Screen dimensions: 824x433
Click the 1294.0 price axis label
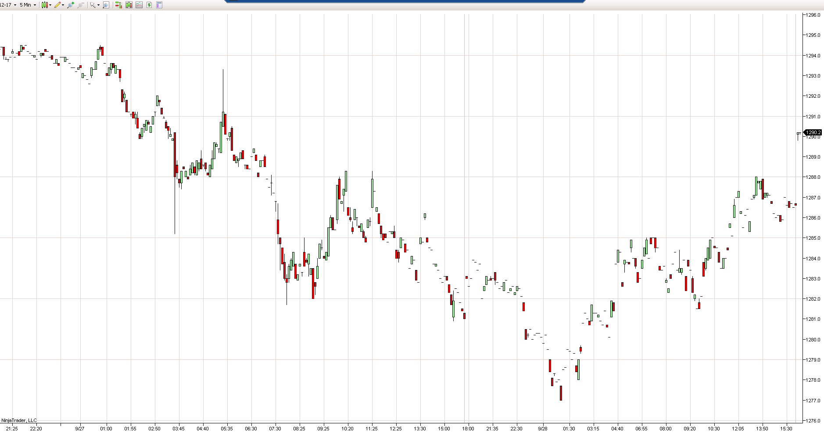point(813,56)
